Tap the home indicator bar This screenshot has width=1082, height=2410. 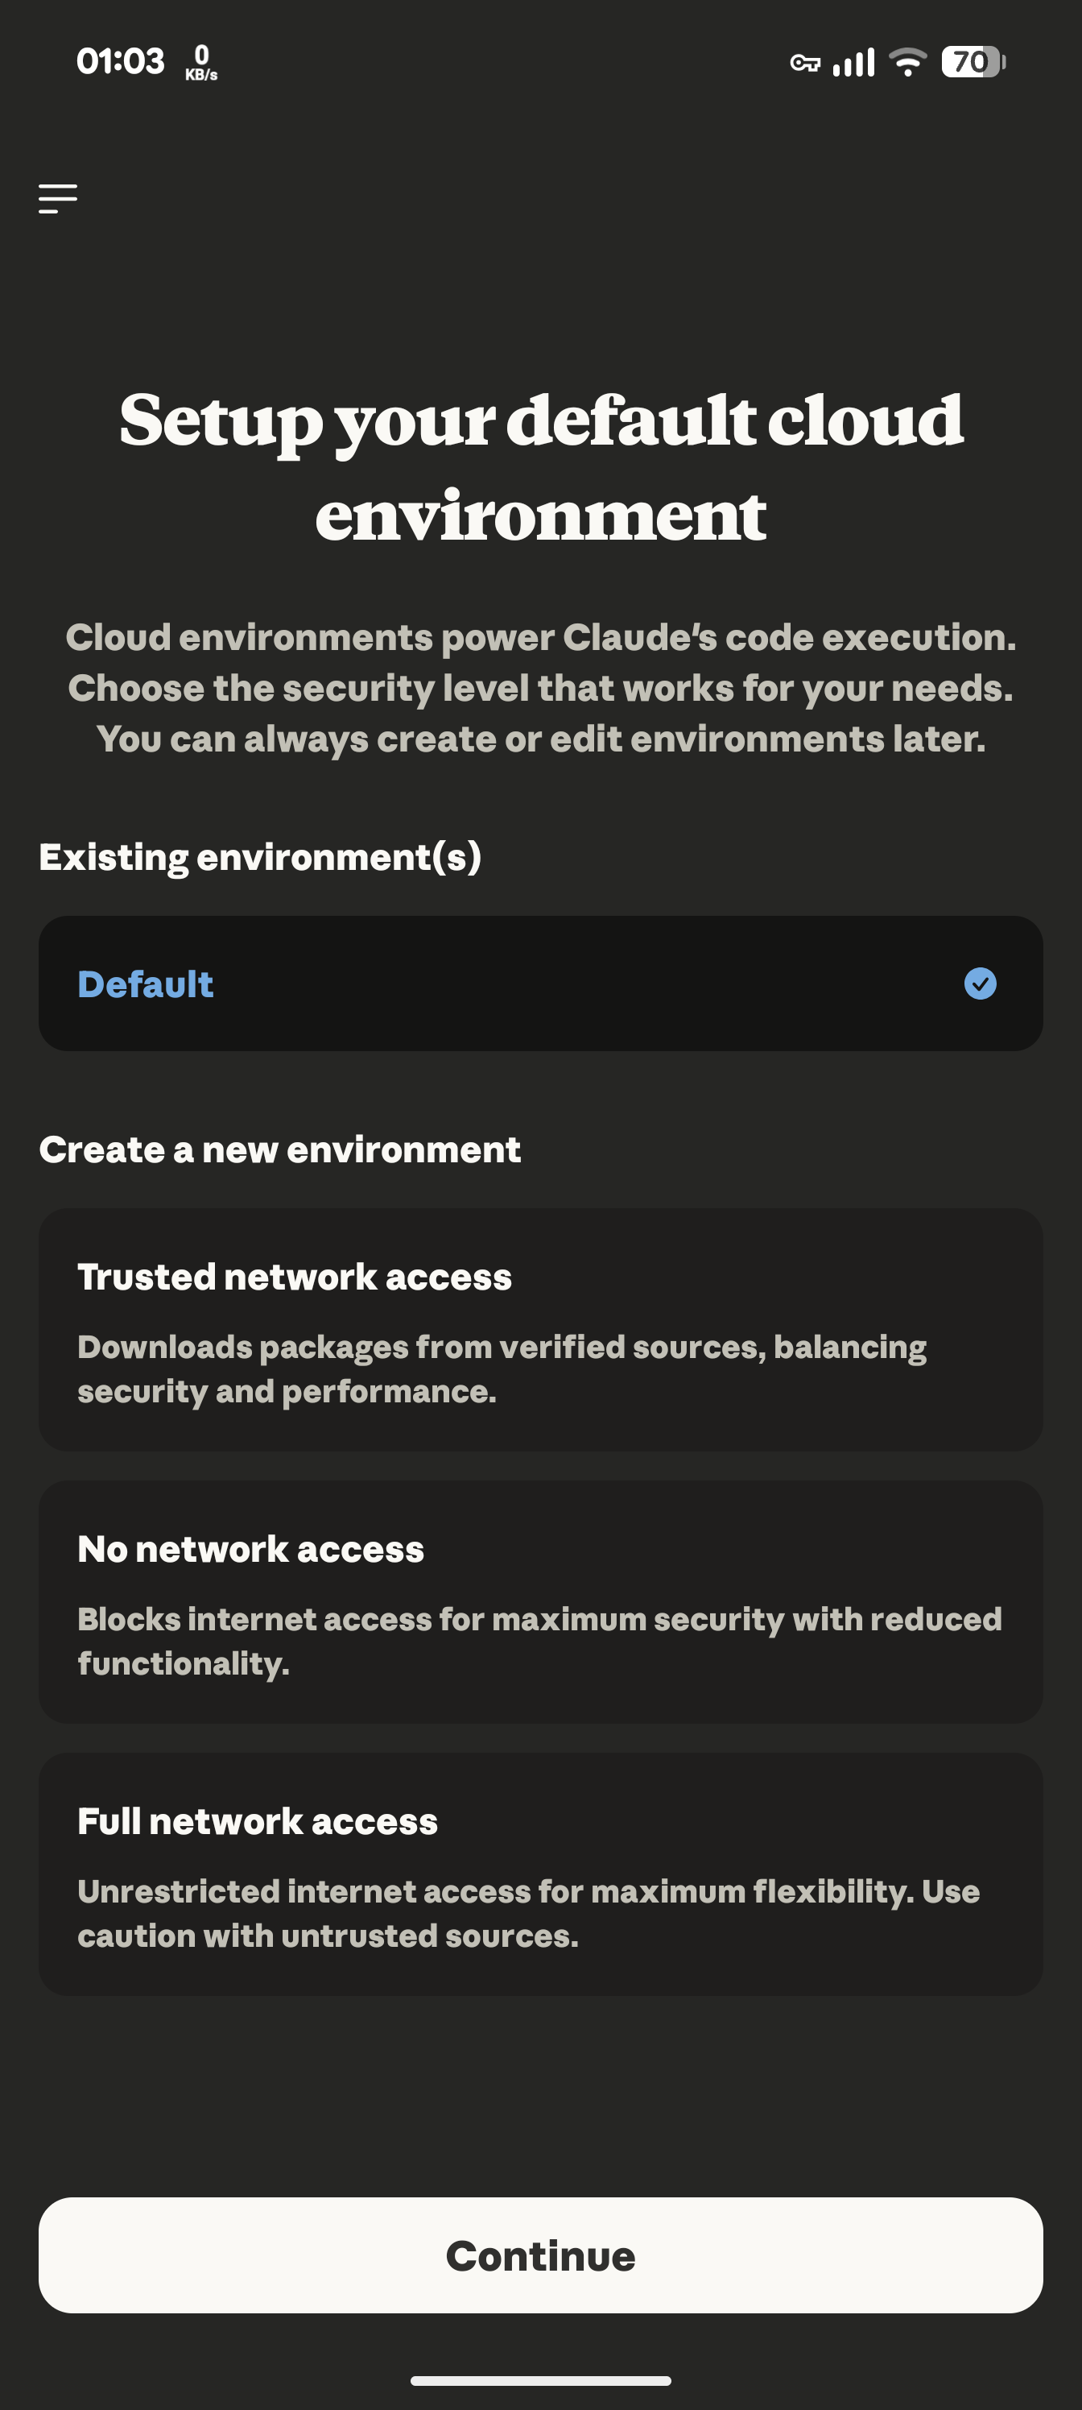click(540, 2381)
